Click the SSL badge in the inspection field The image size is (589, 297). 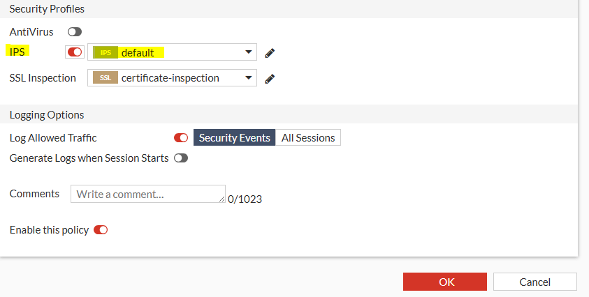[x=105, y=78]
